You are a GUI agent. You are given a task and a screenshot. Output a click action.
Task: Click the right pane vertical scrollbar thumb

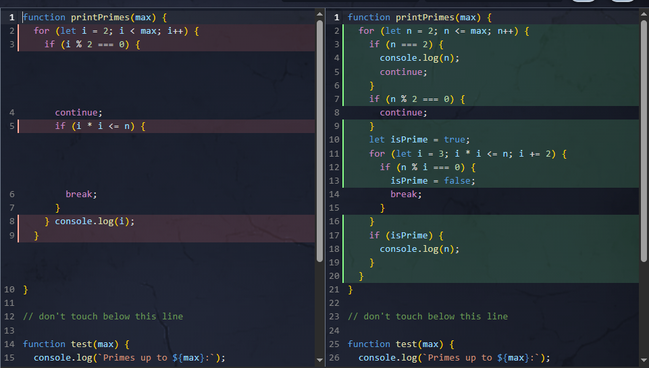click(x=644, y=140)
